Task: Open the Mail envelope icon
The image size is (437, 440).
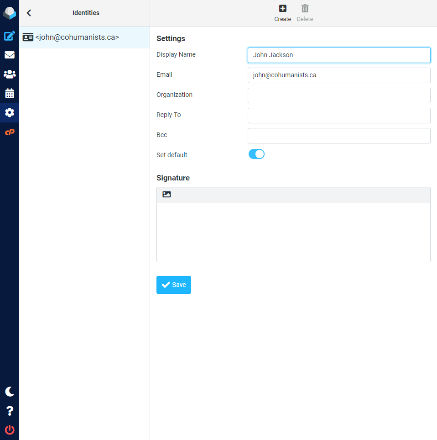Action: click(10, 55)
